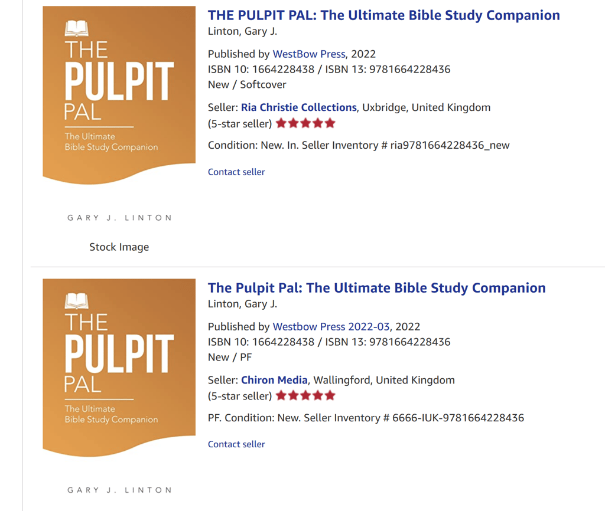Click the star rating for Ria Christie Collections
605x511 pixels.
tap(305, 123)
